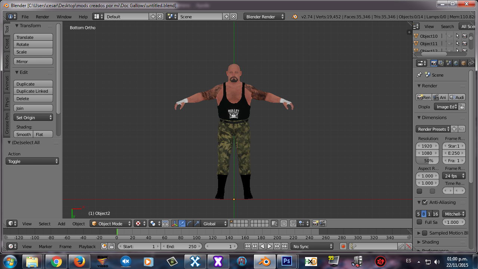Open the Help menu
Screen dimensions: 478x269
[x=83, y=17]
